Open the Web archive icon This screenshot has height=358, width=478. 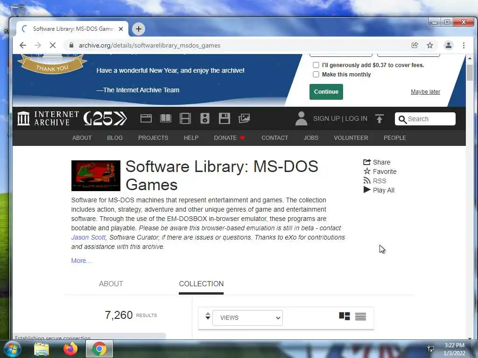[146, 118]
